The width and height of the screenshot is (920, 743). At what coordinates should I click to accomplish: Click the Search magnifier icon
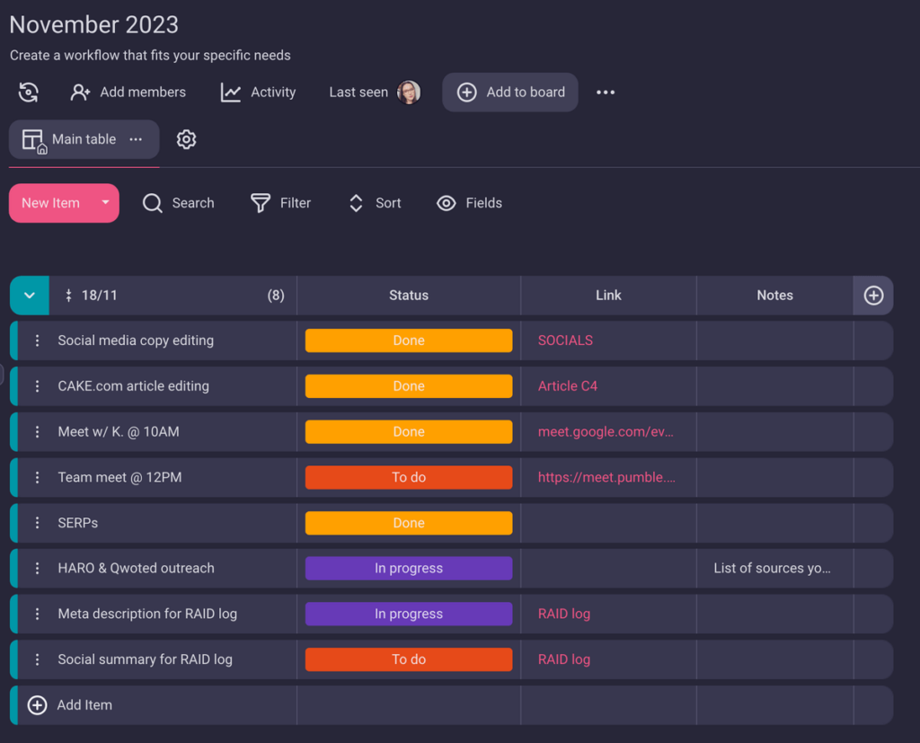tap(153, 203)
